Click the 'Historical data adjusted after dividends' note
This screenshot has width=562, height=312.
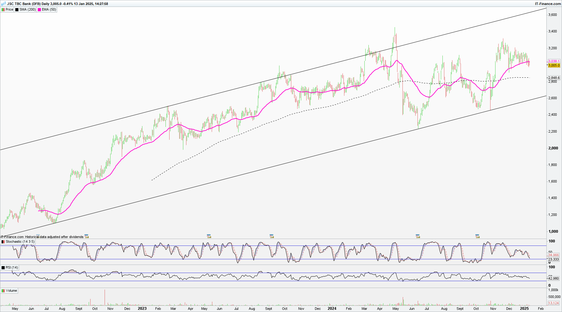pos(54,237)
